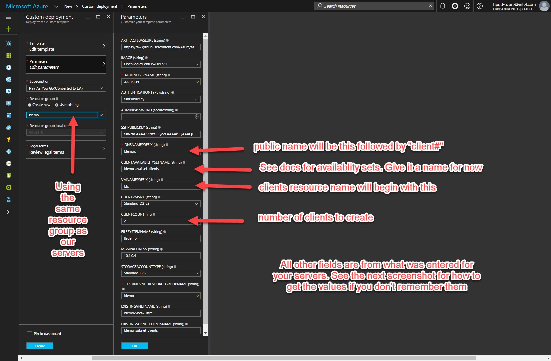Click the CLIENTAVAILABILITYSETNAME input field

(161, 169)
